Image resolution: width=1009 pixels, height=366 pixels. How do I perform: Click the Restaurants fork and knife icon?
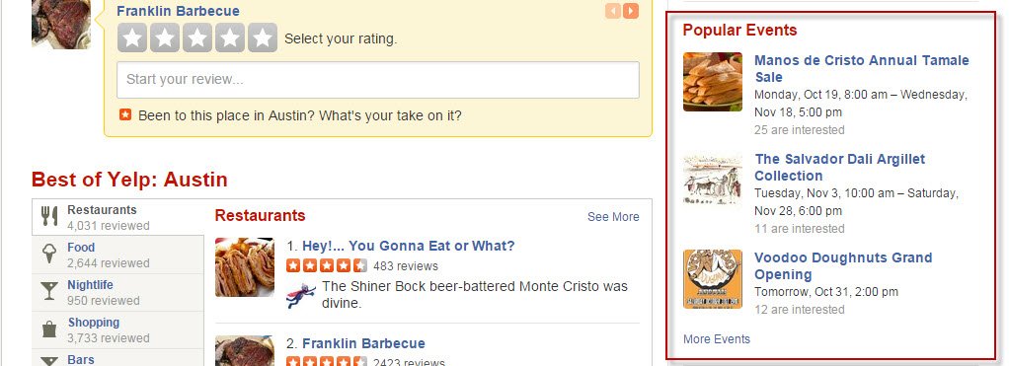pos(49,216)
